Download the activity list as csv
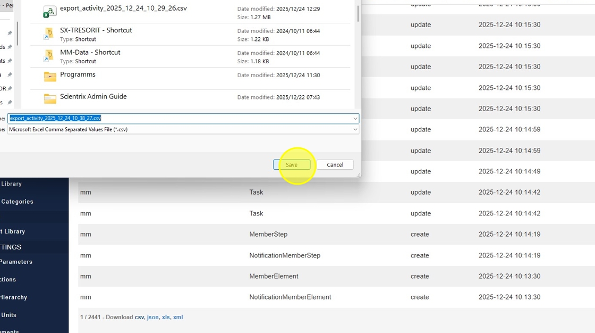 point(139,317)
